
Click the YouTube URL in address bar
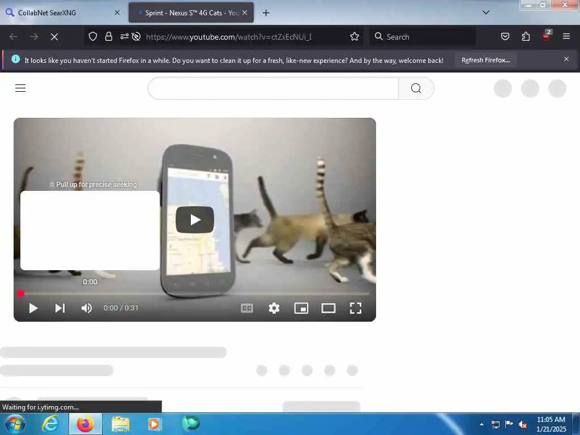(229, 37)
